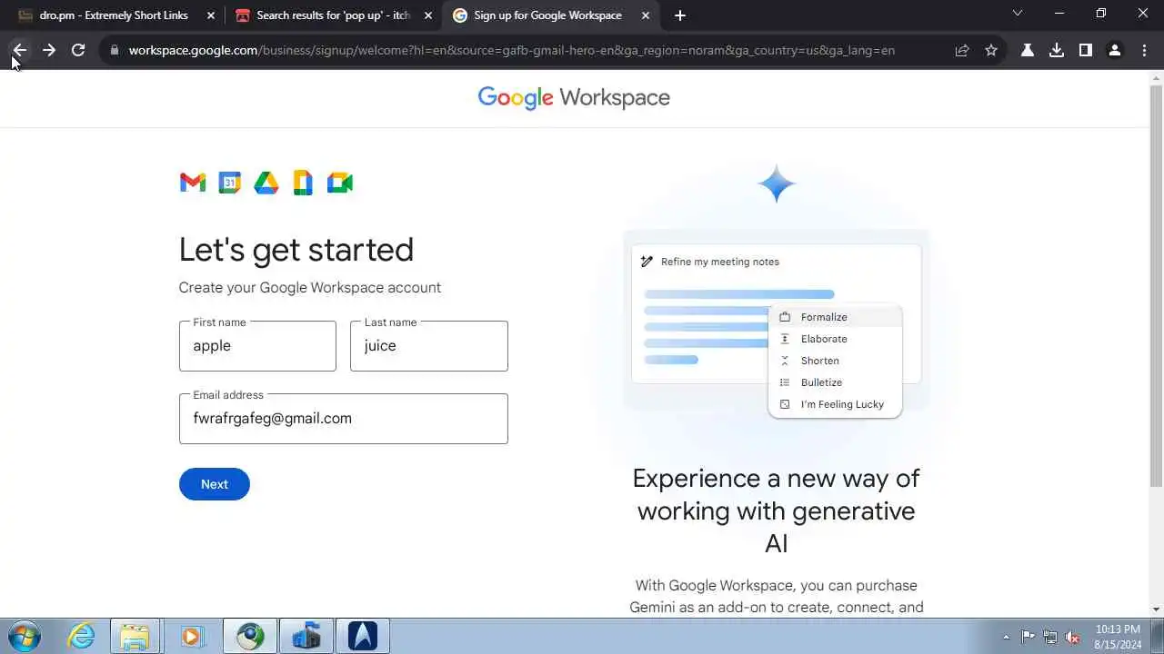
Task: Click the Google Workspace logo
Action: click(x=574, y=98)
